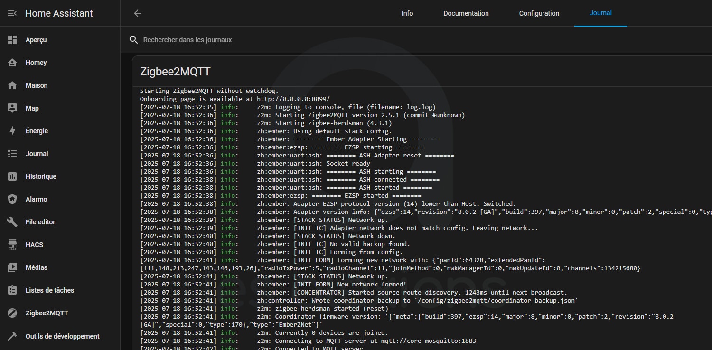Screen dimensions: 712x350
Task: Click the Outils de développement hammer icon
Action: (12, 336)
